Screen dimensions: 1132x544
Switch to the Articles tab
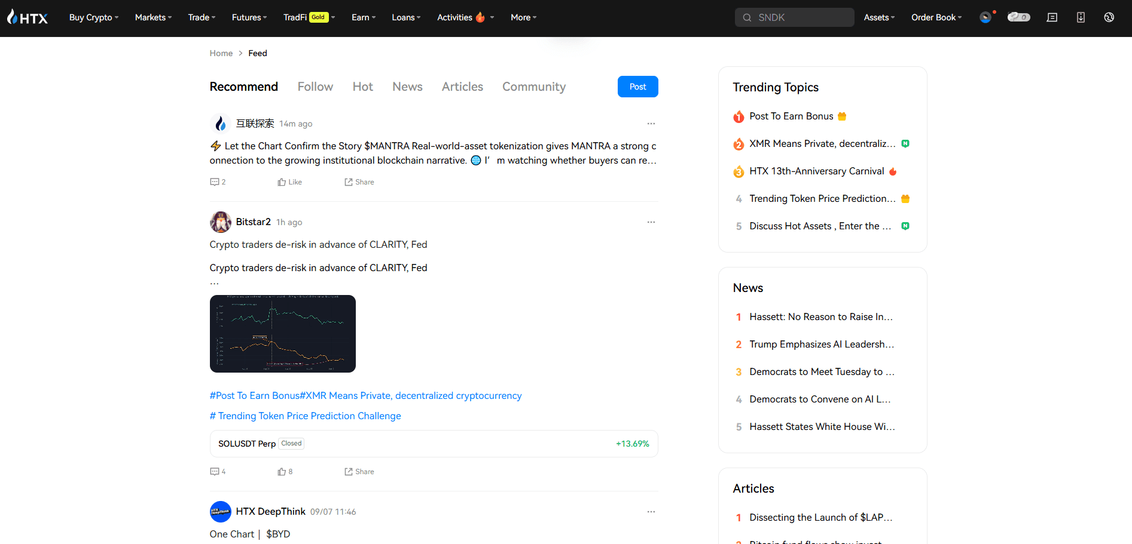click(x=462, y=87)
